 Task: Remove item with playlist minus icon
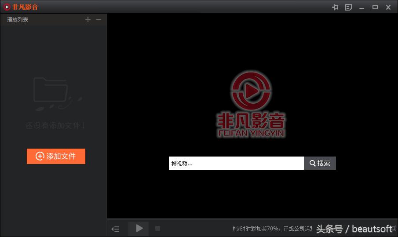tap(99, 19)
